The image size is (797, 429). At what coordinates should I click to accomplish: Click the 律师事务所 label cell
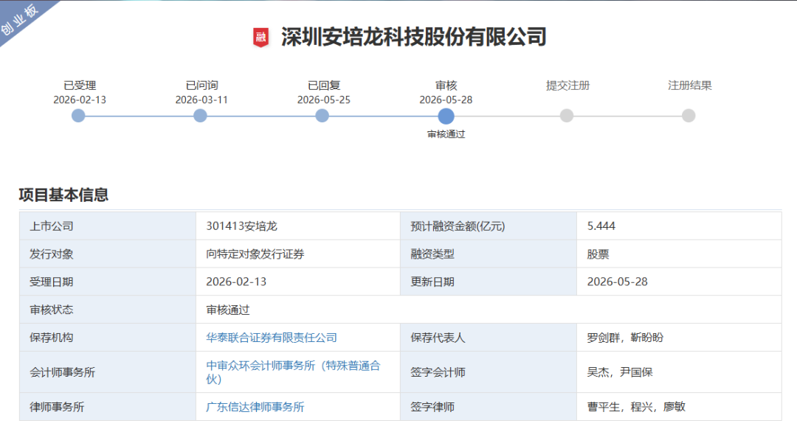click(108, 407)
